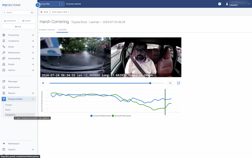Open the Map button
252x158 pixels.
[18, 27]
